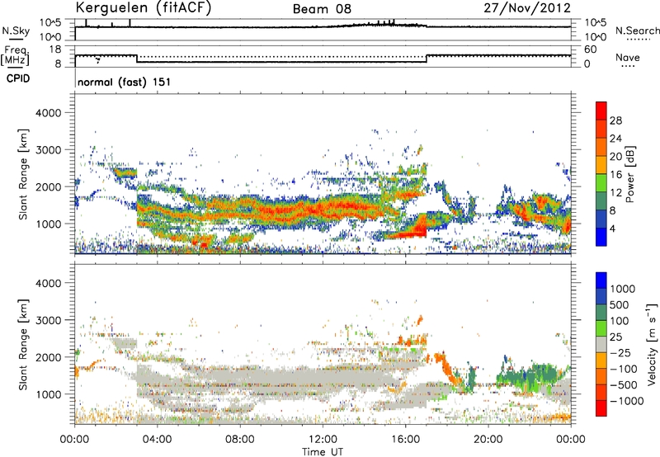Click the gray swatch of Velocity colorbar
The width and height of the screenshot is (660, 457).
pyautogui.click(x=601, y=344)
